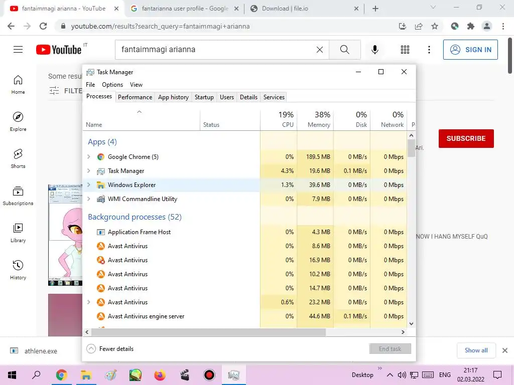Select Application Frame Host row
The image size is (514, 385).
pos(245,232)
